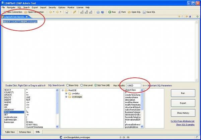Expand the o=stooges tree node
201x140 pixels.
pos(66,97)
